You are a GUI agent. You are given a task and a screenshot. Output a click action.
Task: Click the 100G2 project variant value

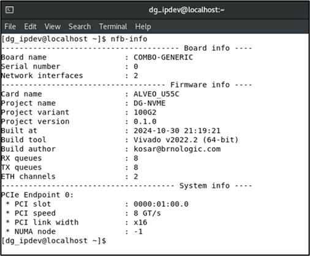coord(145,112)
